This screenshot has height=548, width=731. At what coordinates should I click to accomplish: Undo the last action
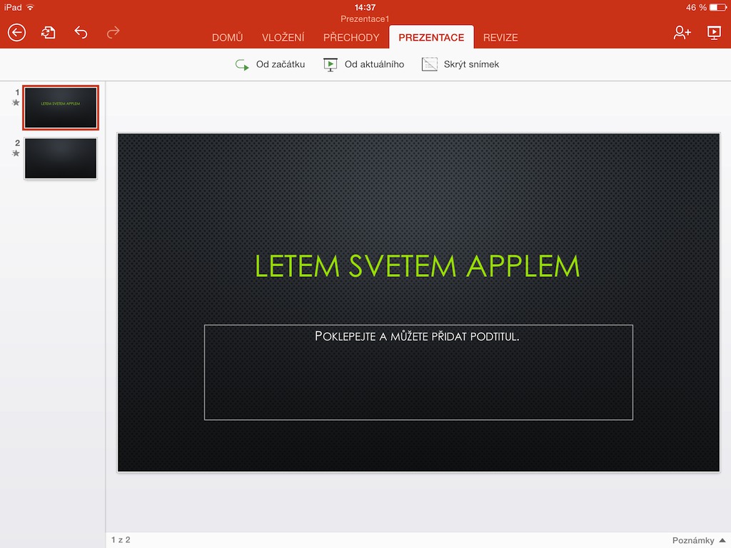click(81, 32)
